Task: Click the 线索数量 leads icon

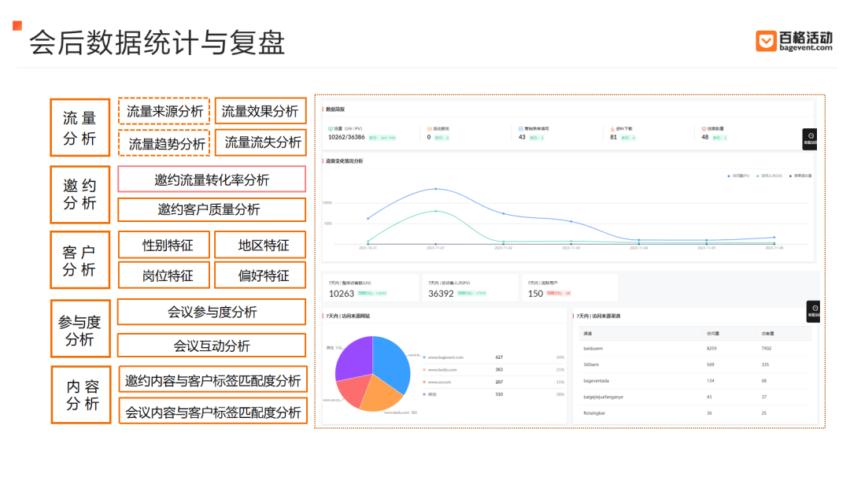Action: pos(704,129)
